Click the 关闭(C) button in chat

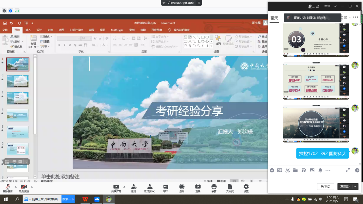[325, 186]
